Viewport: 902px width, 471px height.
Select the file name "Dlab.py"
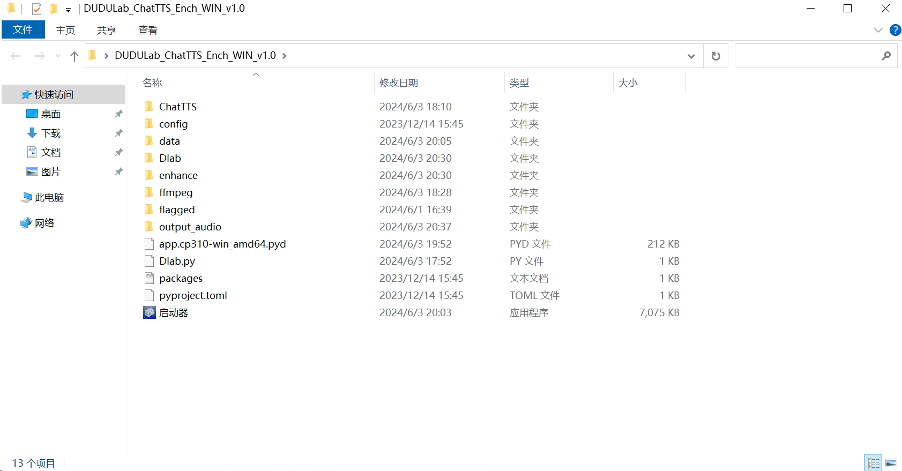pyautogui.click(x=177, y=261)
